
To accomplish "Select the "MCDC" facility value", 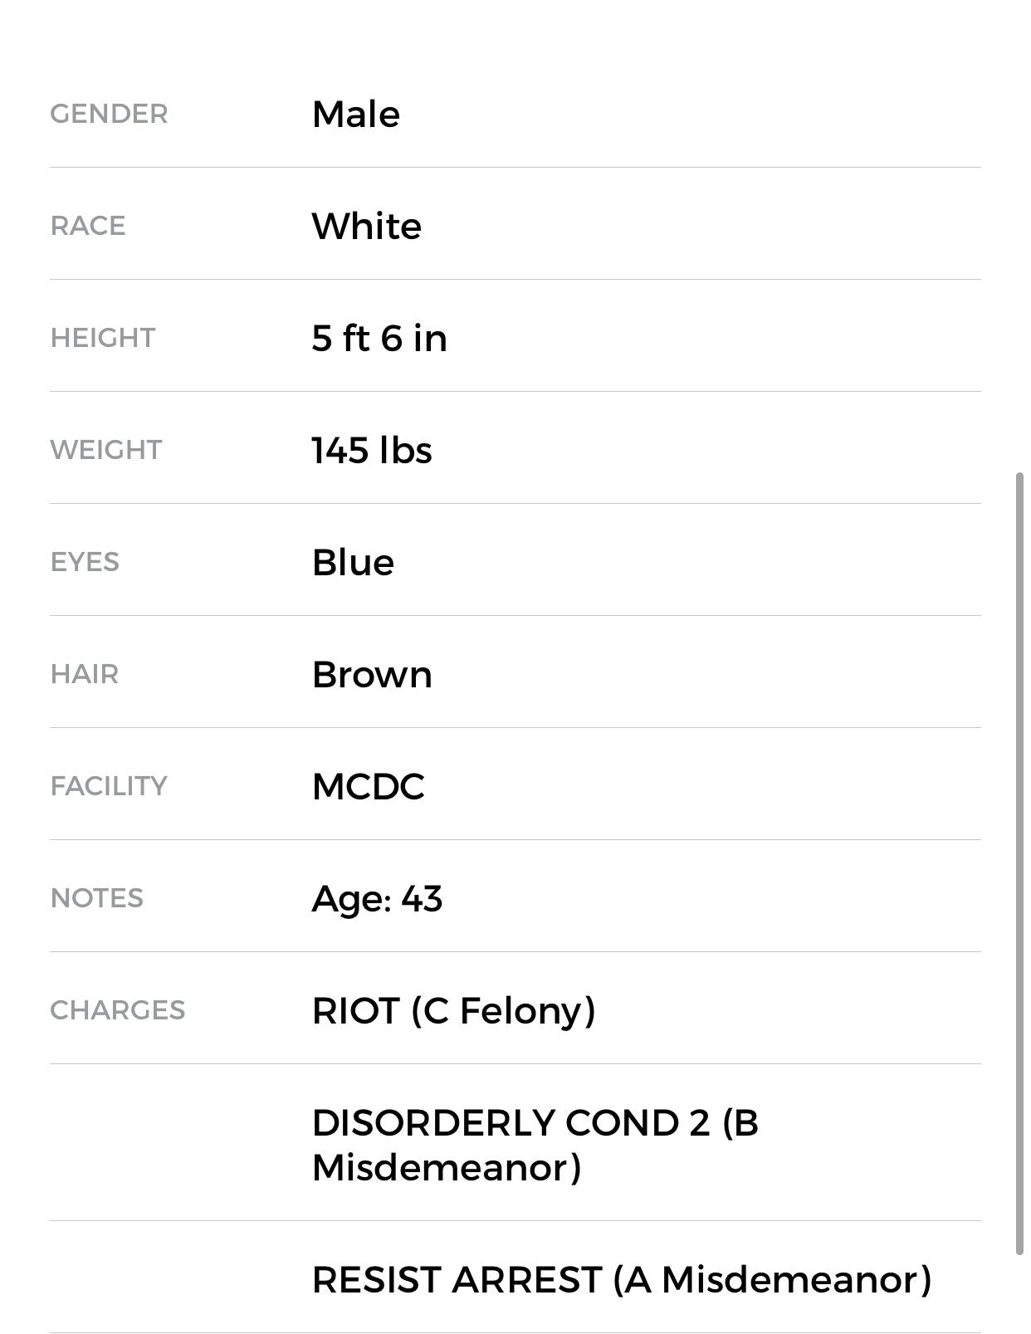I will pyautogui.click(x=368, y=787).
